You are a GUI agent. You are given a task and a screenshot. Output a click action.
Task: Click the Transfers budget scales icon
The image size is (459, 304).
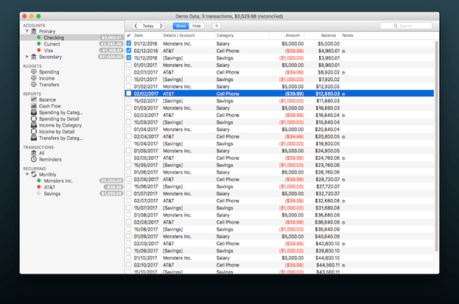pos(34,85)
